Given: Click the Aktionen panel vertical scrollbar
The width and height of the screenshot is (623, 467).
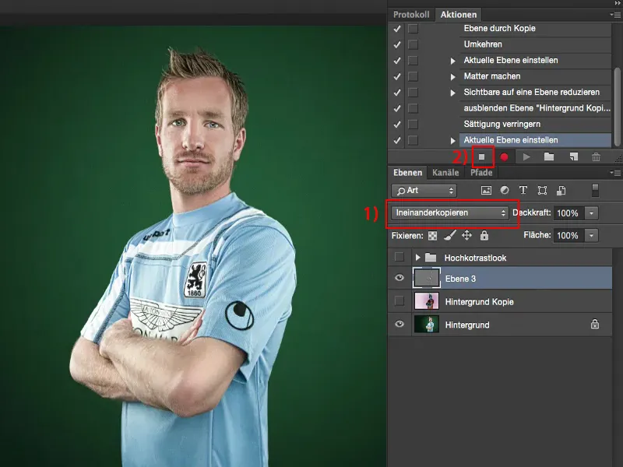Looking at the screenshot, I should 617,107.
